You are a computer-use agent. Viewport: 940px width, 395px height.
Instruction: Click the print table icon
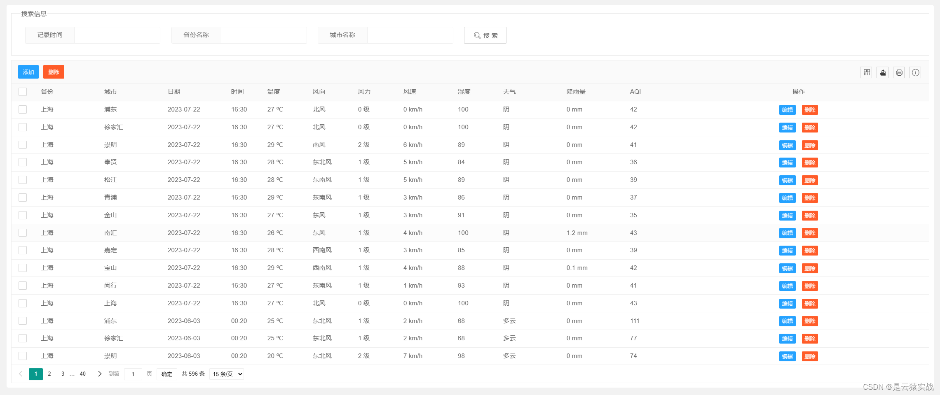tap(899, 72)
